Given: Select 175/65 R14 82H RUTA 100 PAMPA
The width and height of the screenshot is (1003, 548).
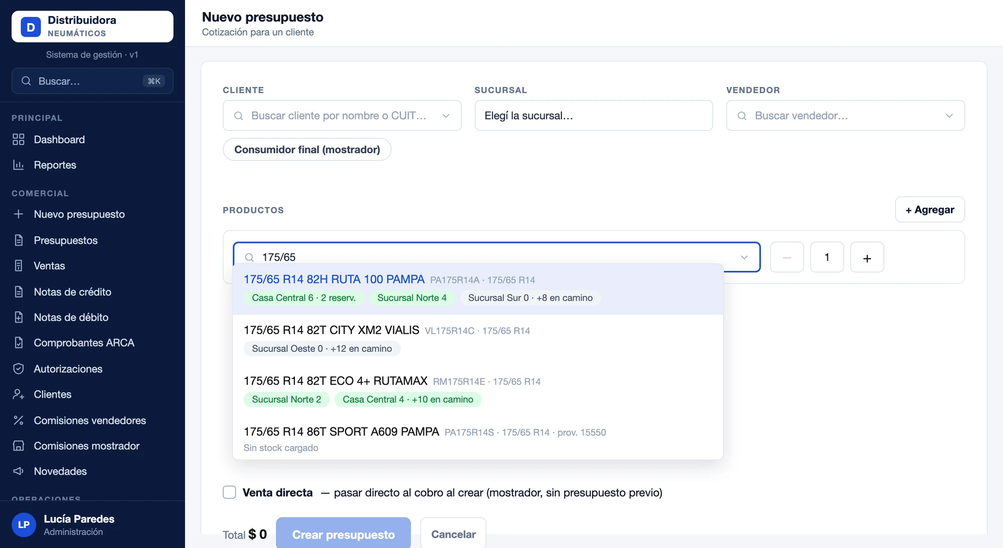Looking at the screenshot, I should coord(478,289).
